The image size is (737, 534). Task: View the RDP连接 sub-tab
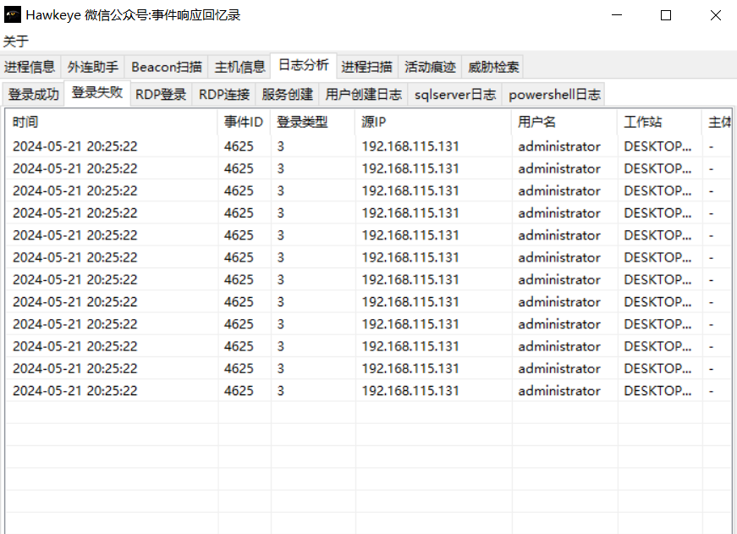[x=224, y=95]
